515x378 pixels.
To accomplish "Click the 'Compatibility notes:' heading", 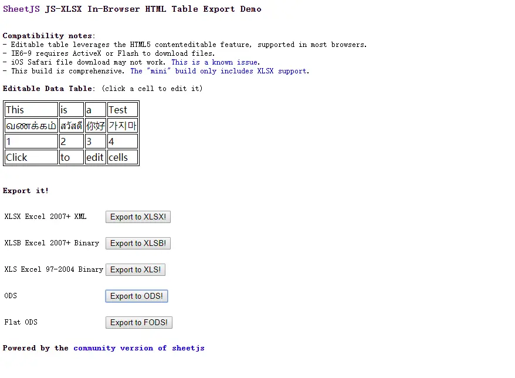I will [49, 35].
